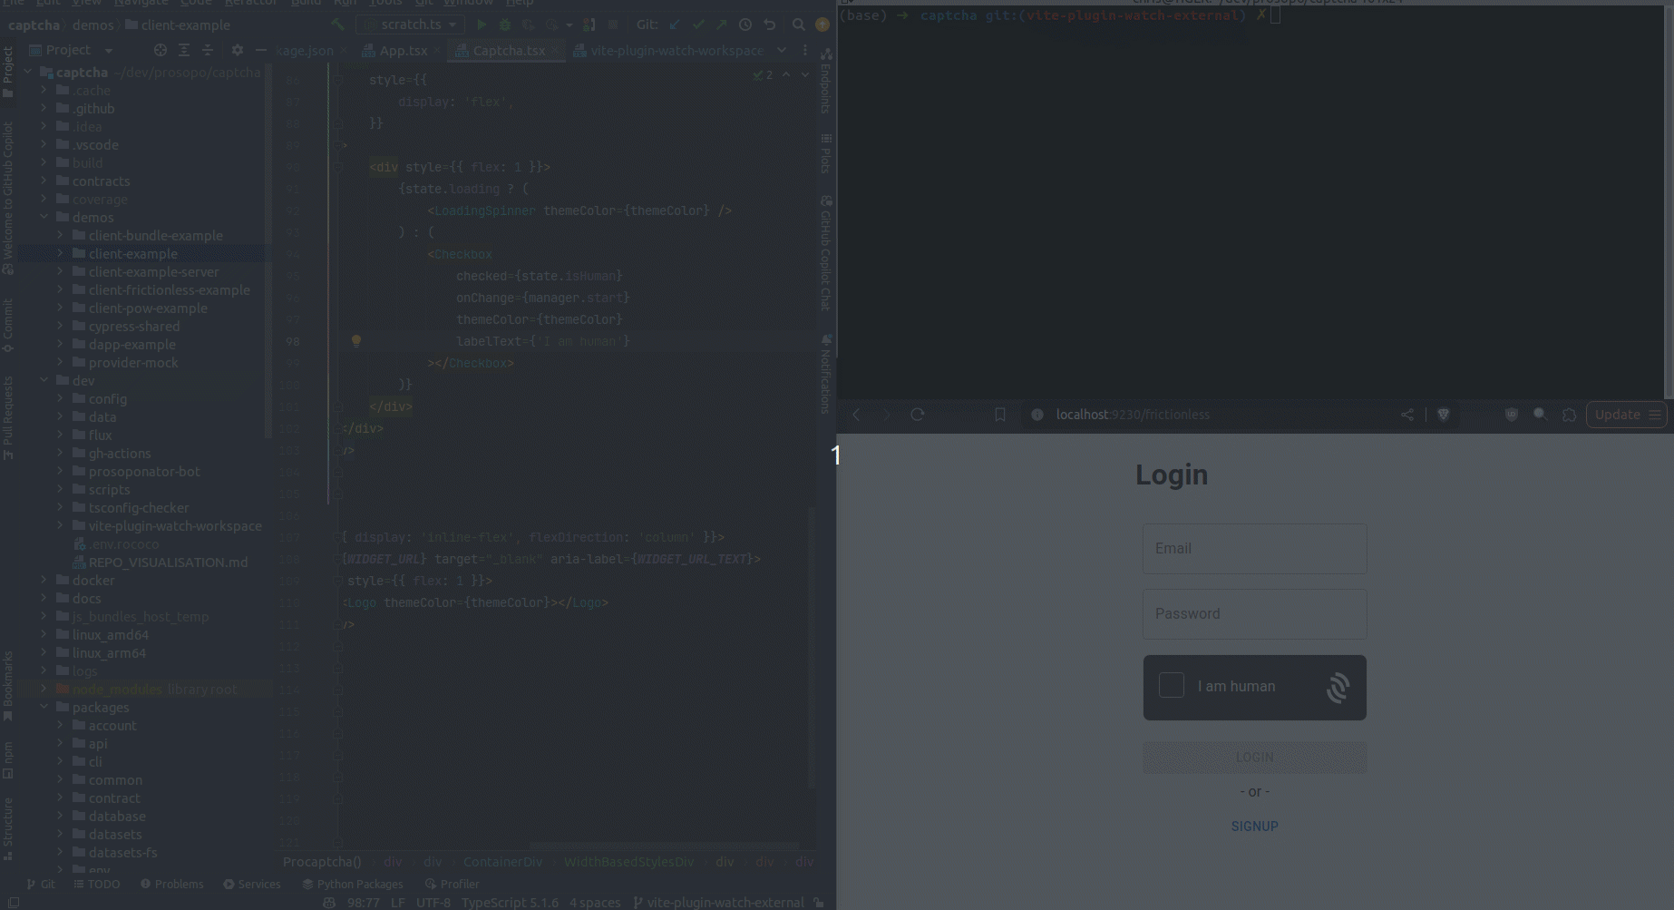Collapse the dev folder
This screenshot has height=910, width=1674.
pyautogui.click(x=44, y=380)
